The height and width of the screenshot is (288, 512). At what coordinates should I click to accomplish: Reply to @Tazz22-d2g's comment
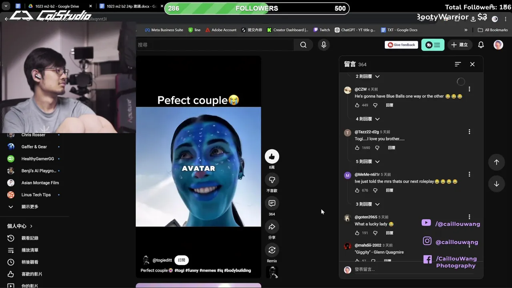coord(392,148)
